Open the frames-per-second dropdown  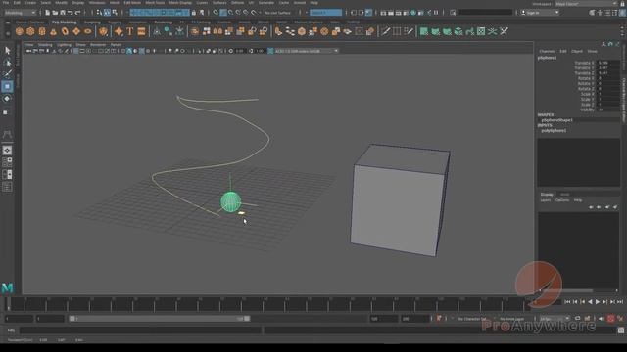click(555, 319)
